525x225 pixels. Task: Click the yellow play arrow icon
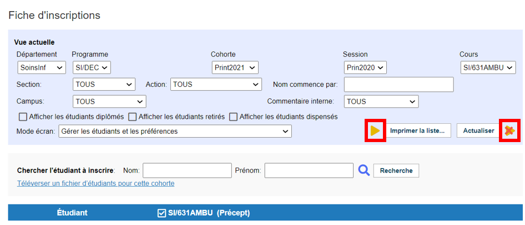point(375,130)
